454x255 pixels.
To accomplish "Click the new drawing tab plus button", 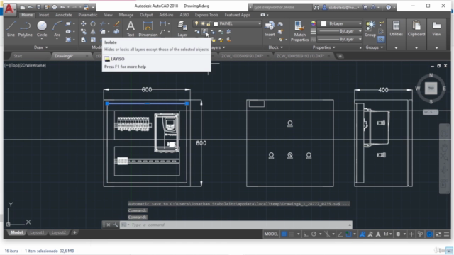I will pos(340,56).
